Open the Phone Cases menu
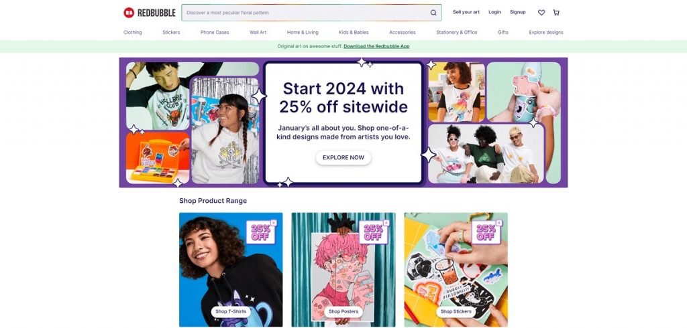The width and height of the screenshot is (687, 328). (x=215, y=32)
